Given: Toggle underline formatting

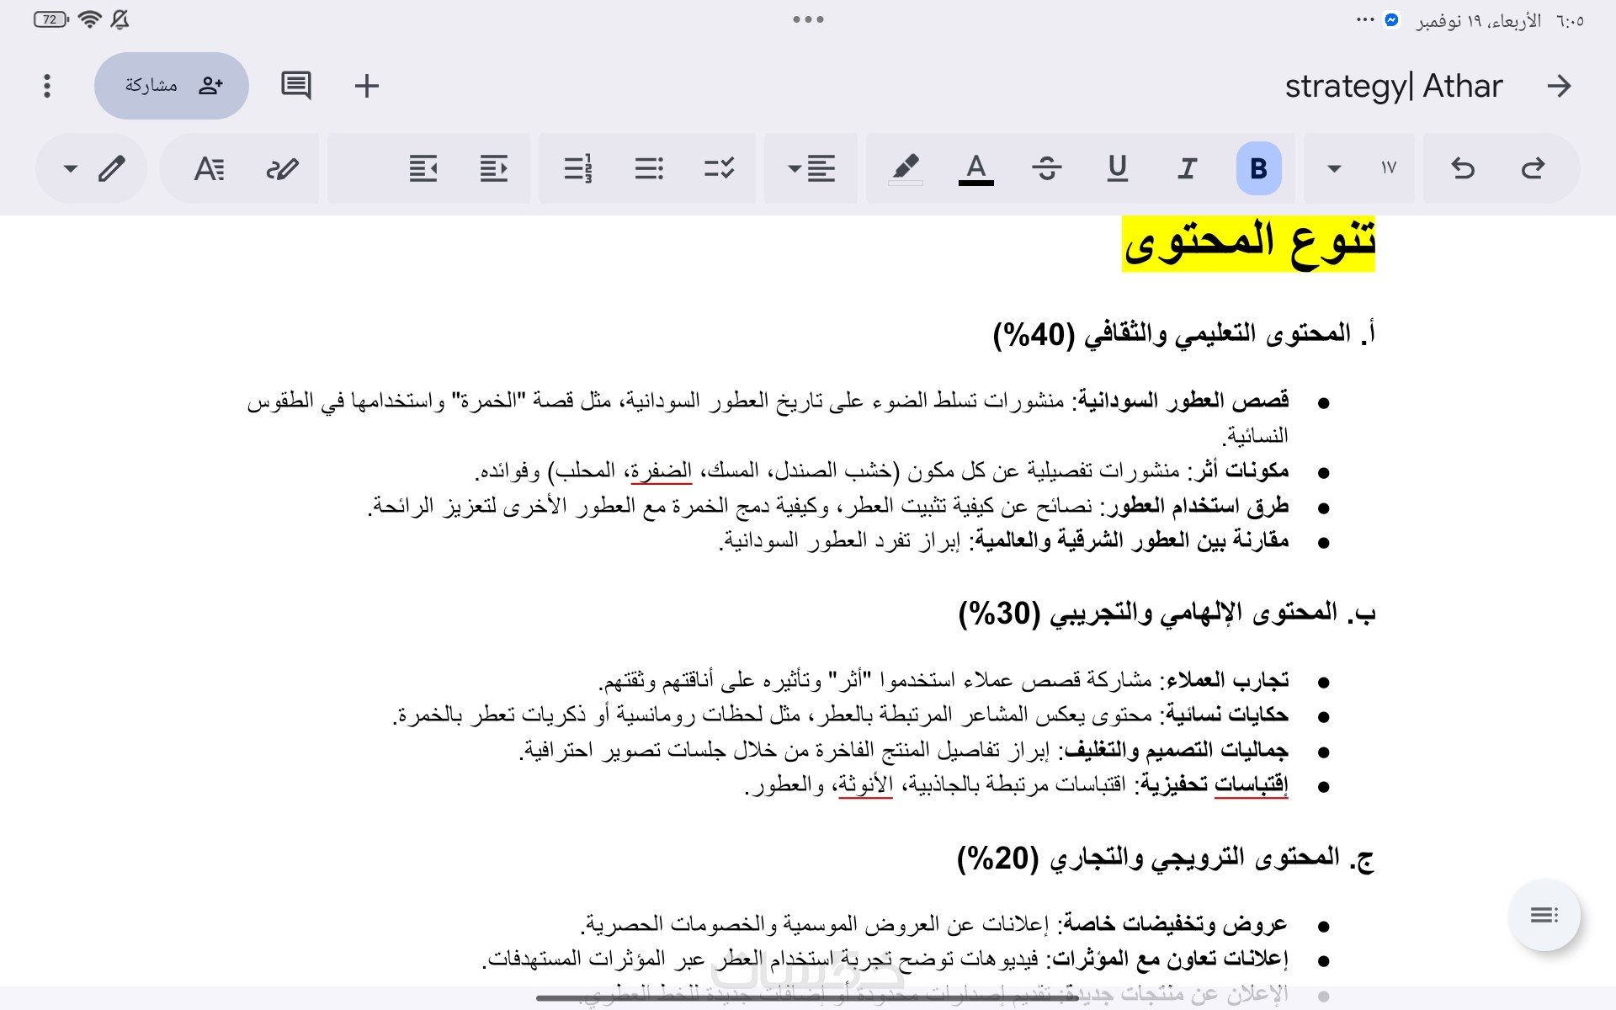Looking at the screenshot, I should pos(1117,168).
